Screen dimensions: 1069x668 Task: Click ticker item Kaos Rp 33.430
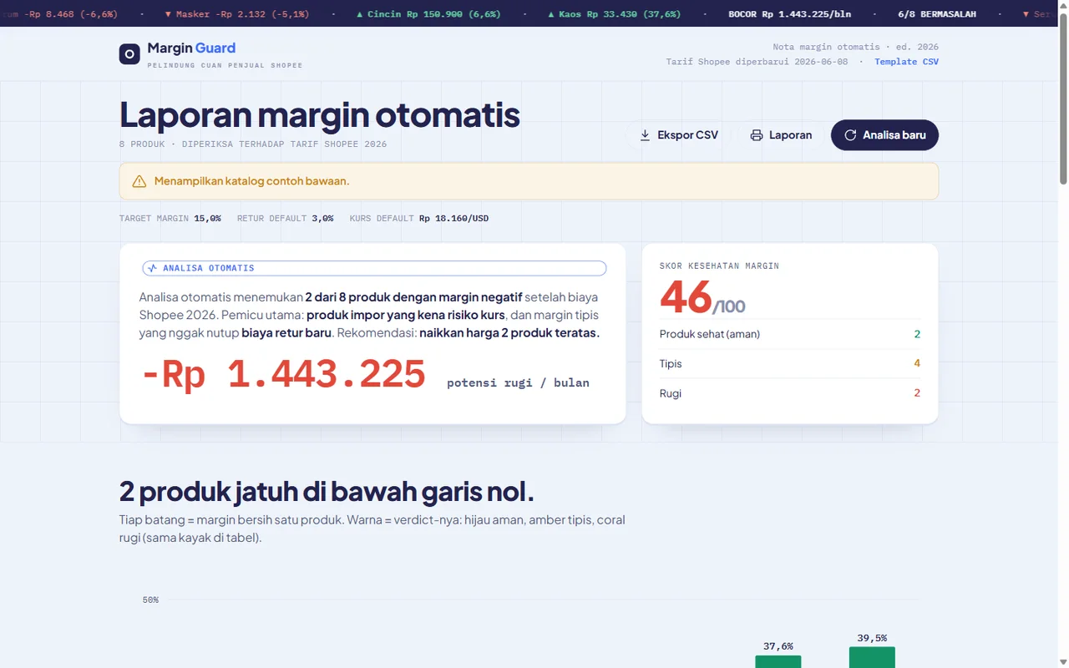point(614,14)
